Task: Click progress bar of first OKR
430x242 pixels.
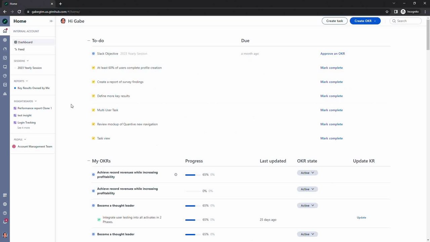Action: pos(190,175)
